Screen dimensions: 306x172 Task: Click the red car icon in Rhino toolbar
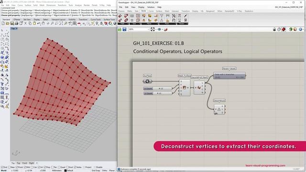79,23
